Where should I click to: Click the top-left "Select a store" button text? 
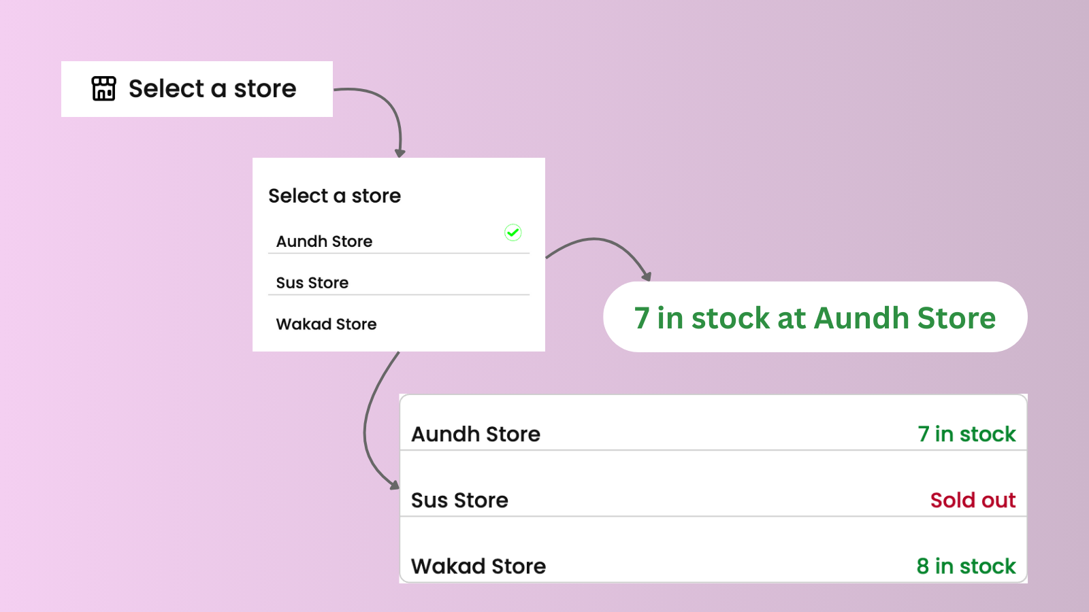point(212,89)
